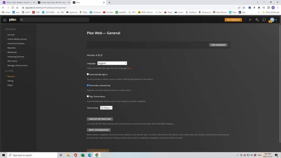The height and width of the screenshot is (158, 281).
Task: Click the browser home icon
Action: (x=17, y=7)
